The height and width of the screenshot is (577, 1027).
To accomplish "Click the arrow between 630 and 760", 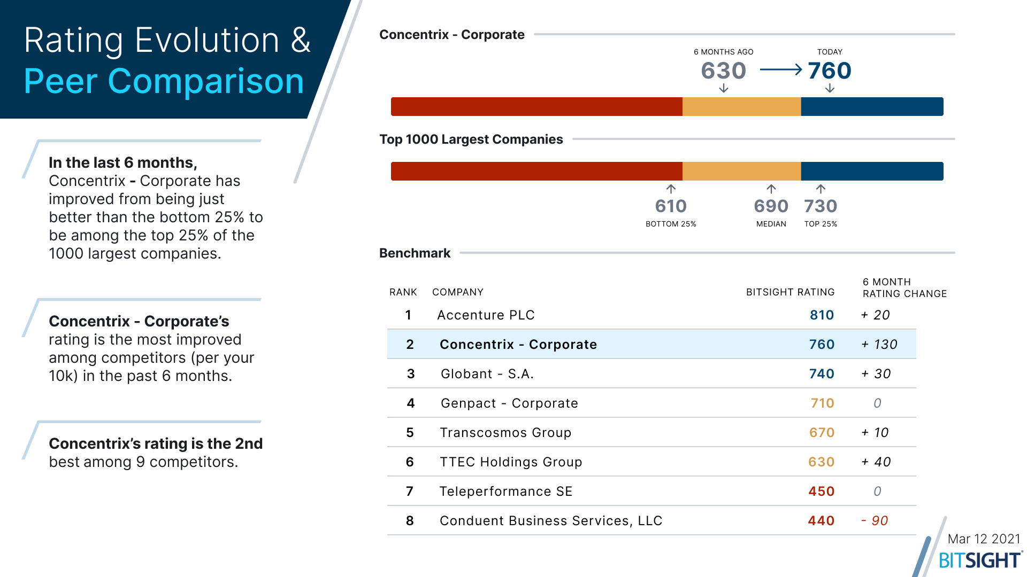I will (781, 69).
